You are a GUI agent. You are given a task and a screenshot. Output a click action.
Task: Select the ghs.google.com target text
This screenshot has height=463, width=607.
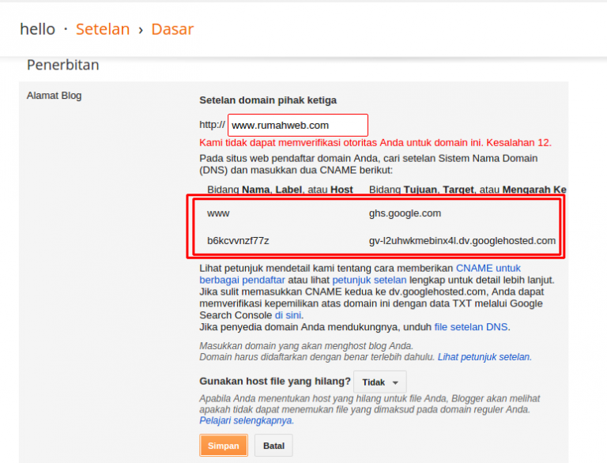405,213
